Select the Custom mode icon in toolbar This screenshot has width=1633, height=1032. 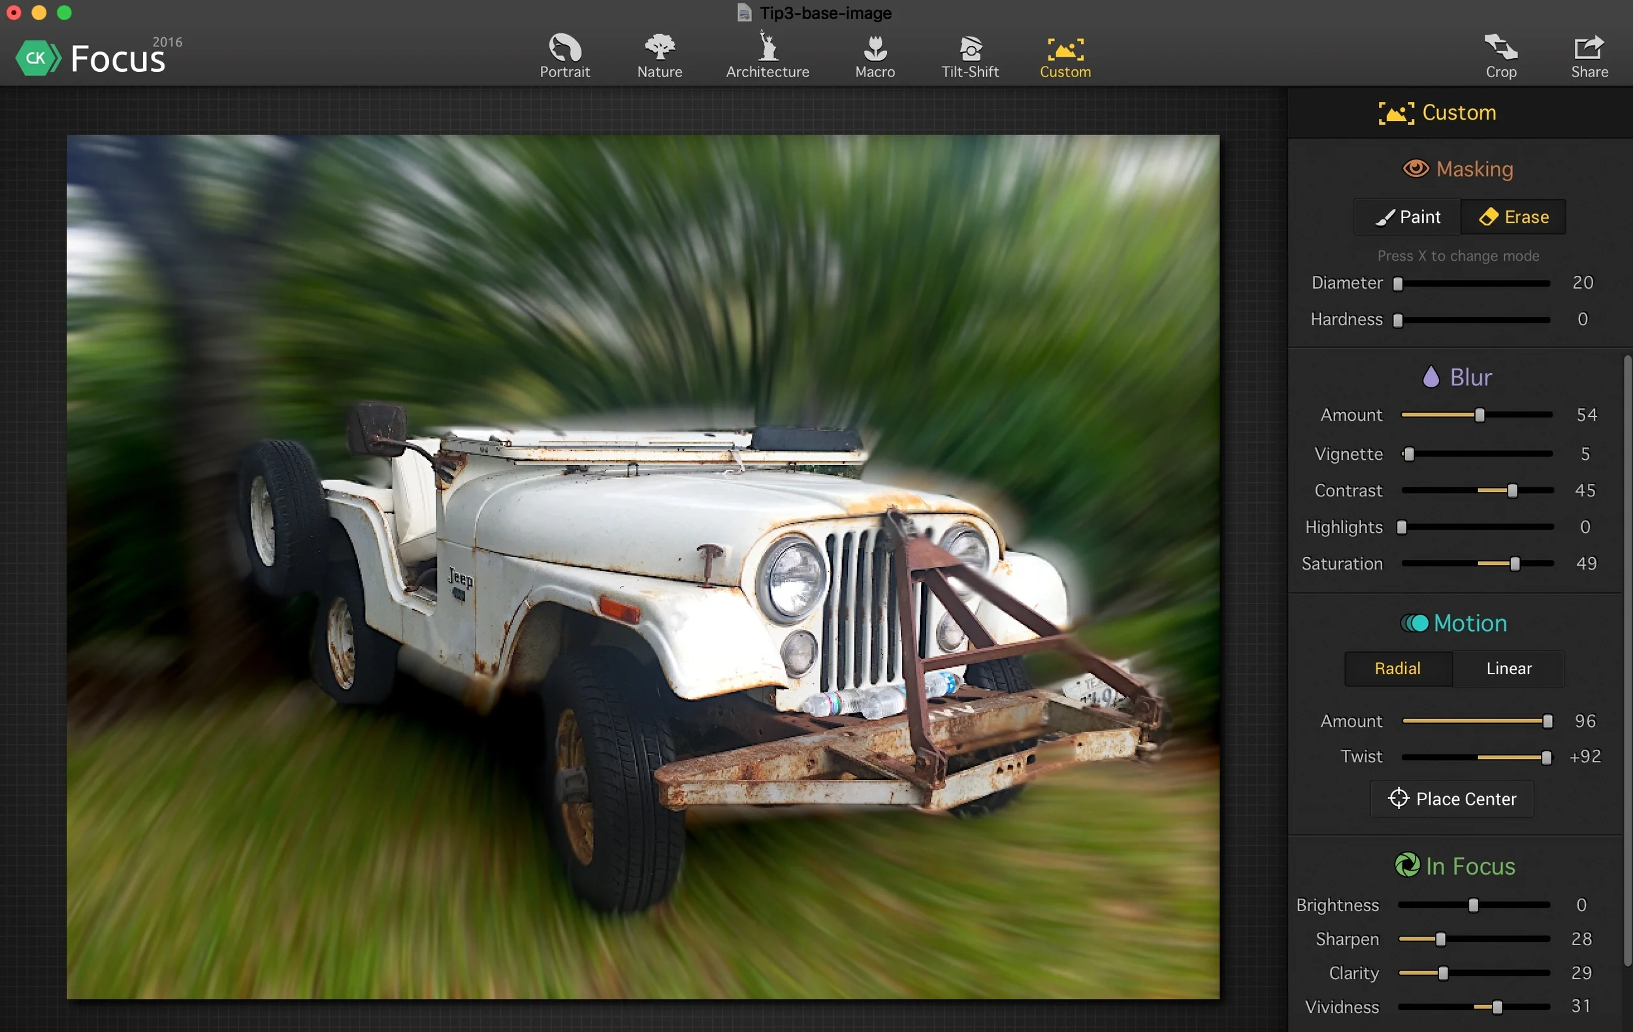click(1065, 49)
